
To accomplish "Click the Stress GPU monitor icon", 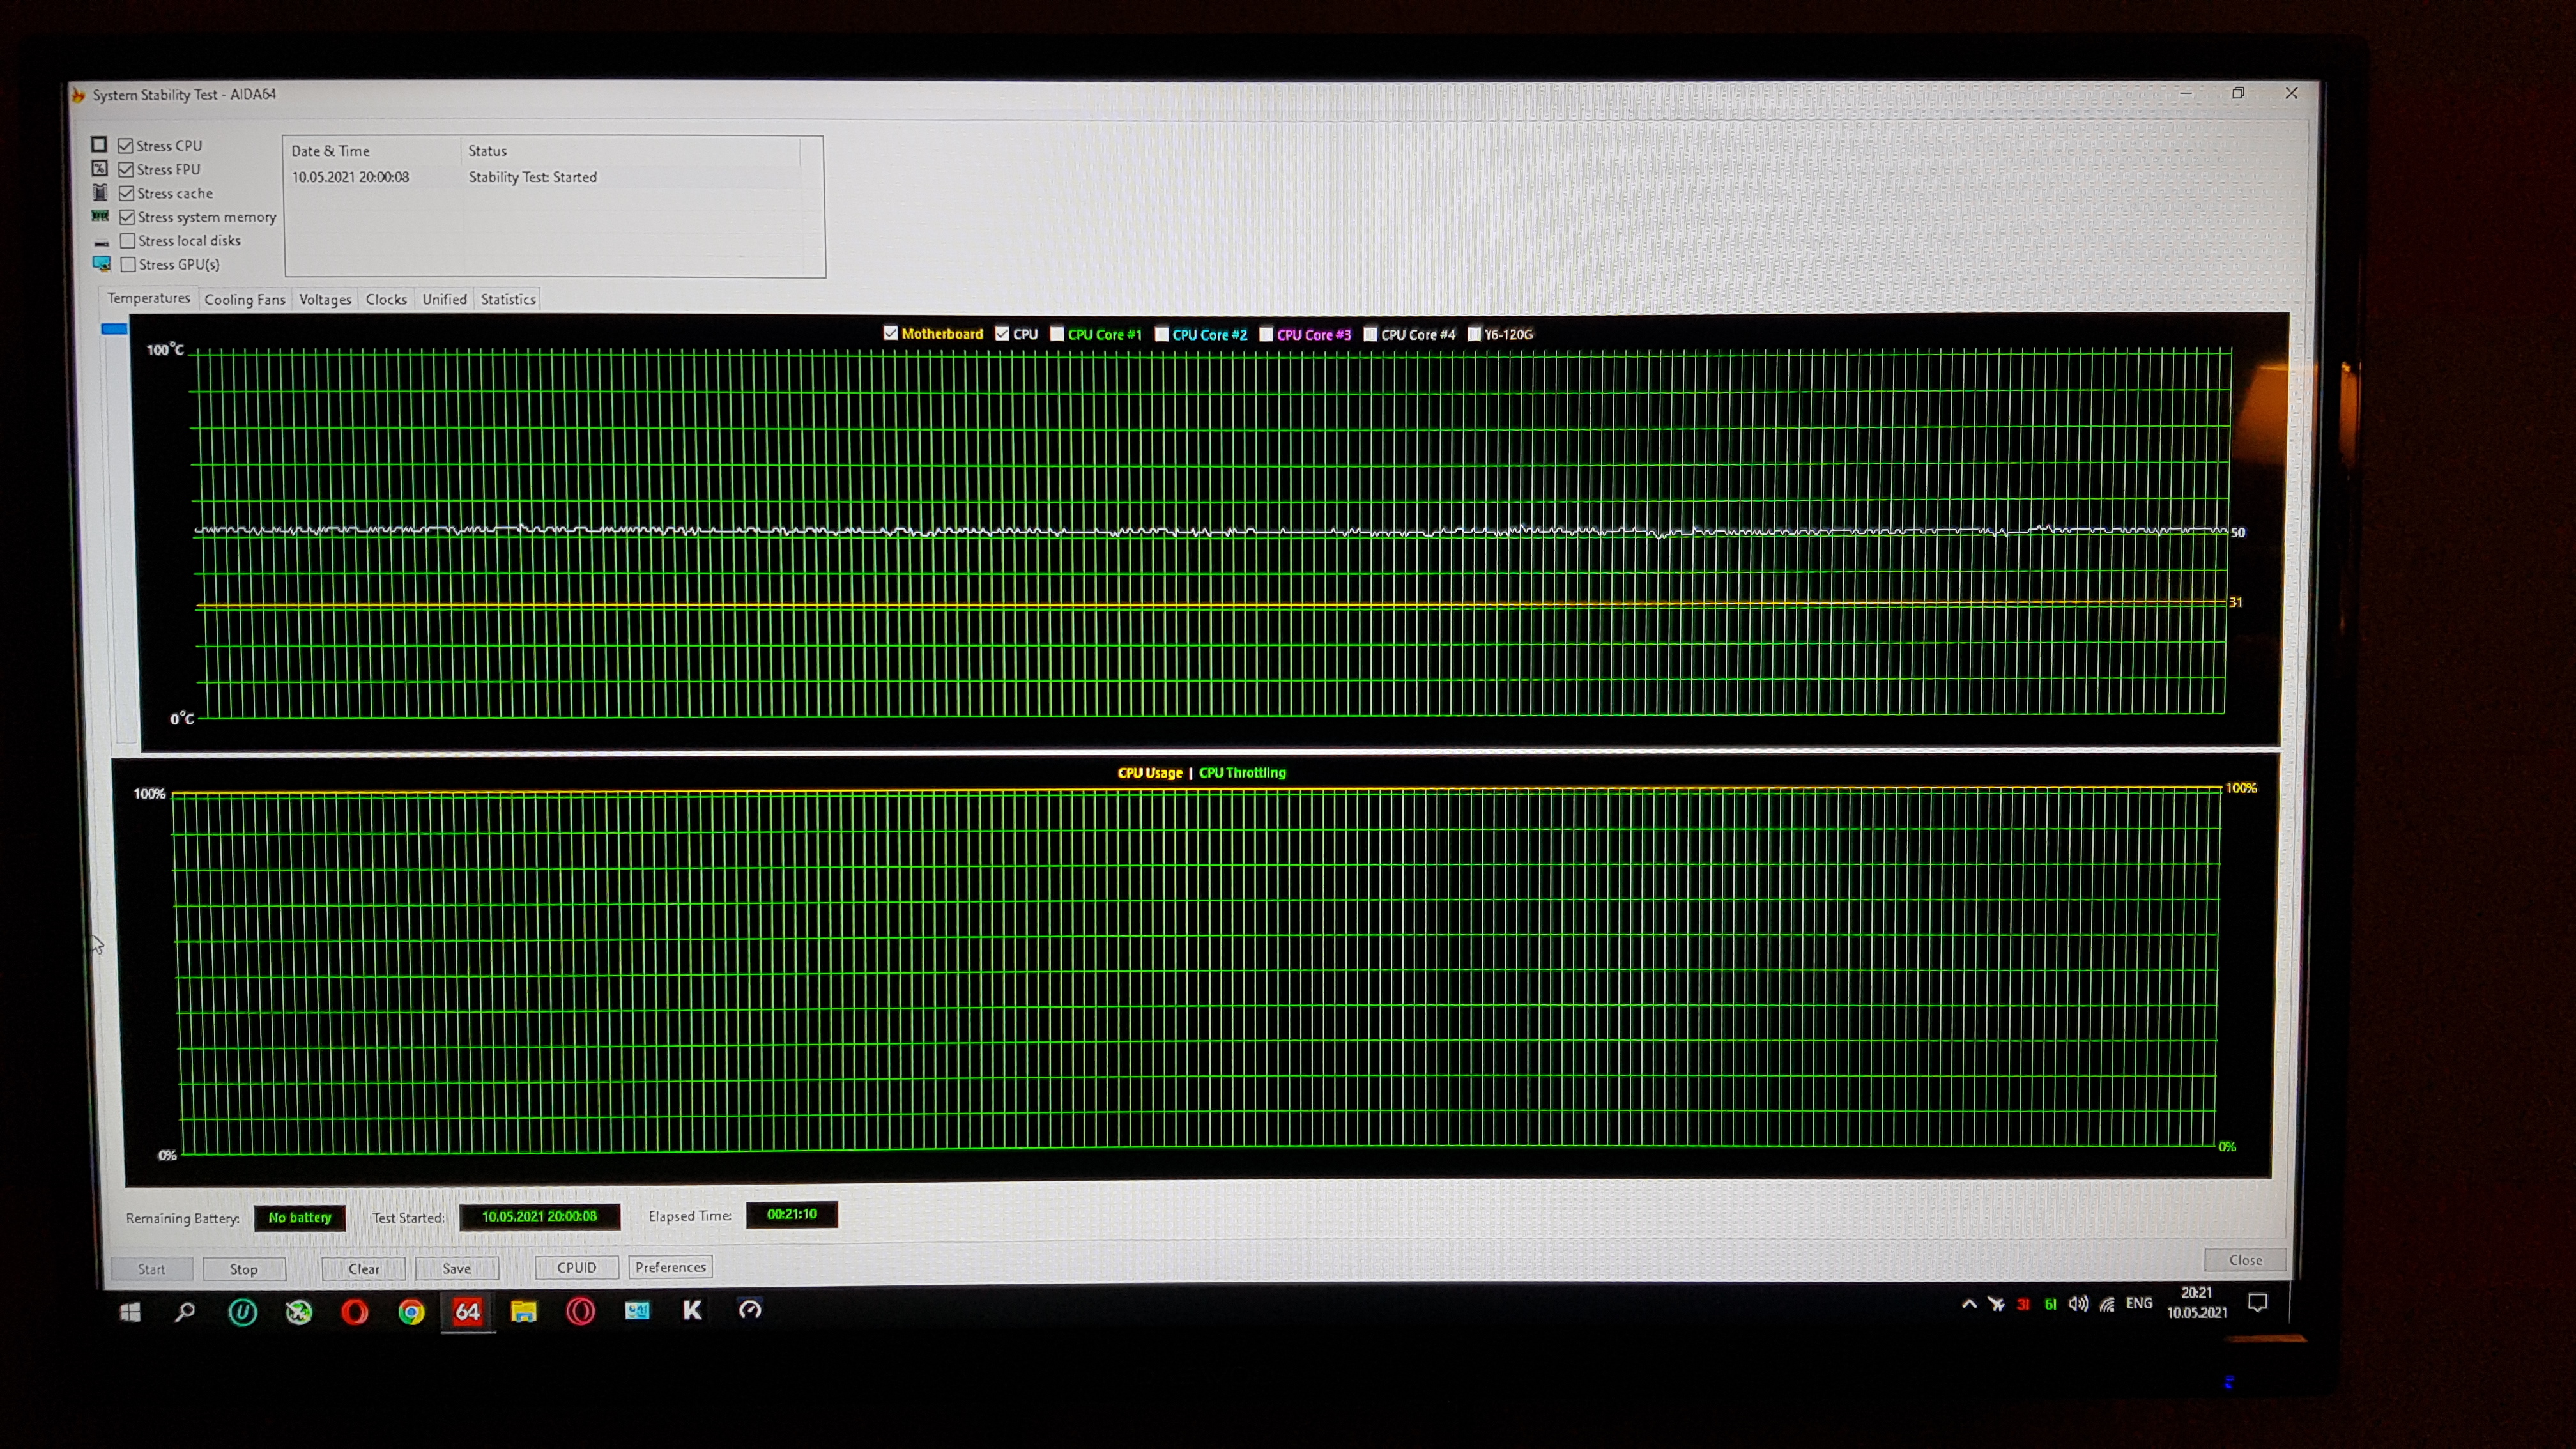I will click(102, 264).
